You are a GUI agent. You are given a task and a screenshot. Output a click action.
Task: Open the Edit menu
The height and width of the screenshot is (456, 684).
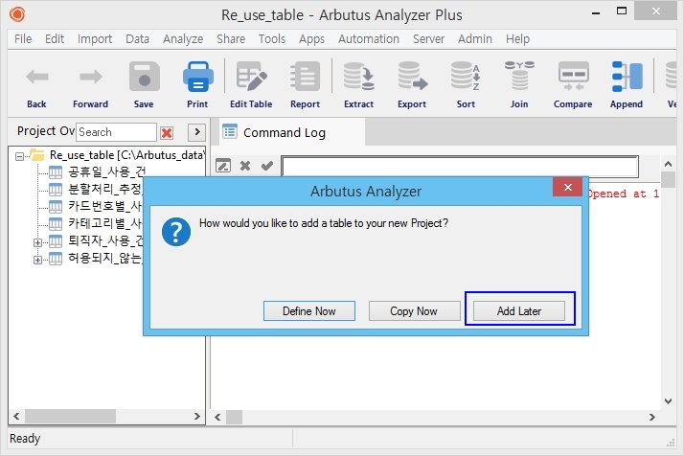coord(55,39)
